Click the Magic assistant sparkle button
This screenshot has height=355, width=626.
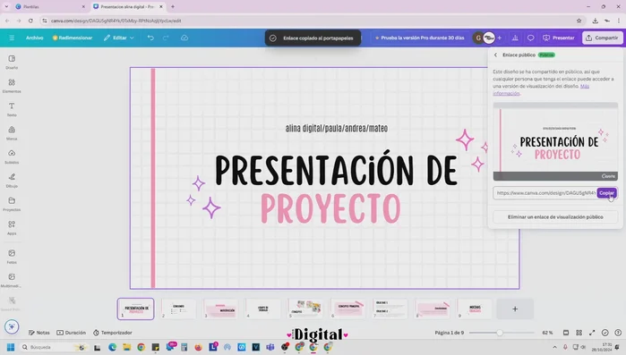point(12,326)
